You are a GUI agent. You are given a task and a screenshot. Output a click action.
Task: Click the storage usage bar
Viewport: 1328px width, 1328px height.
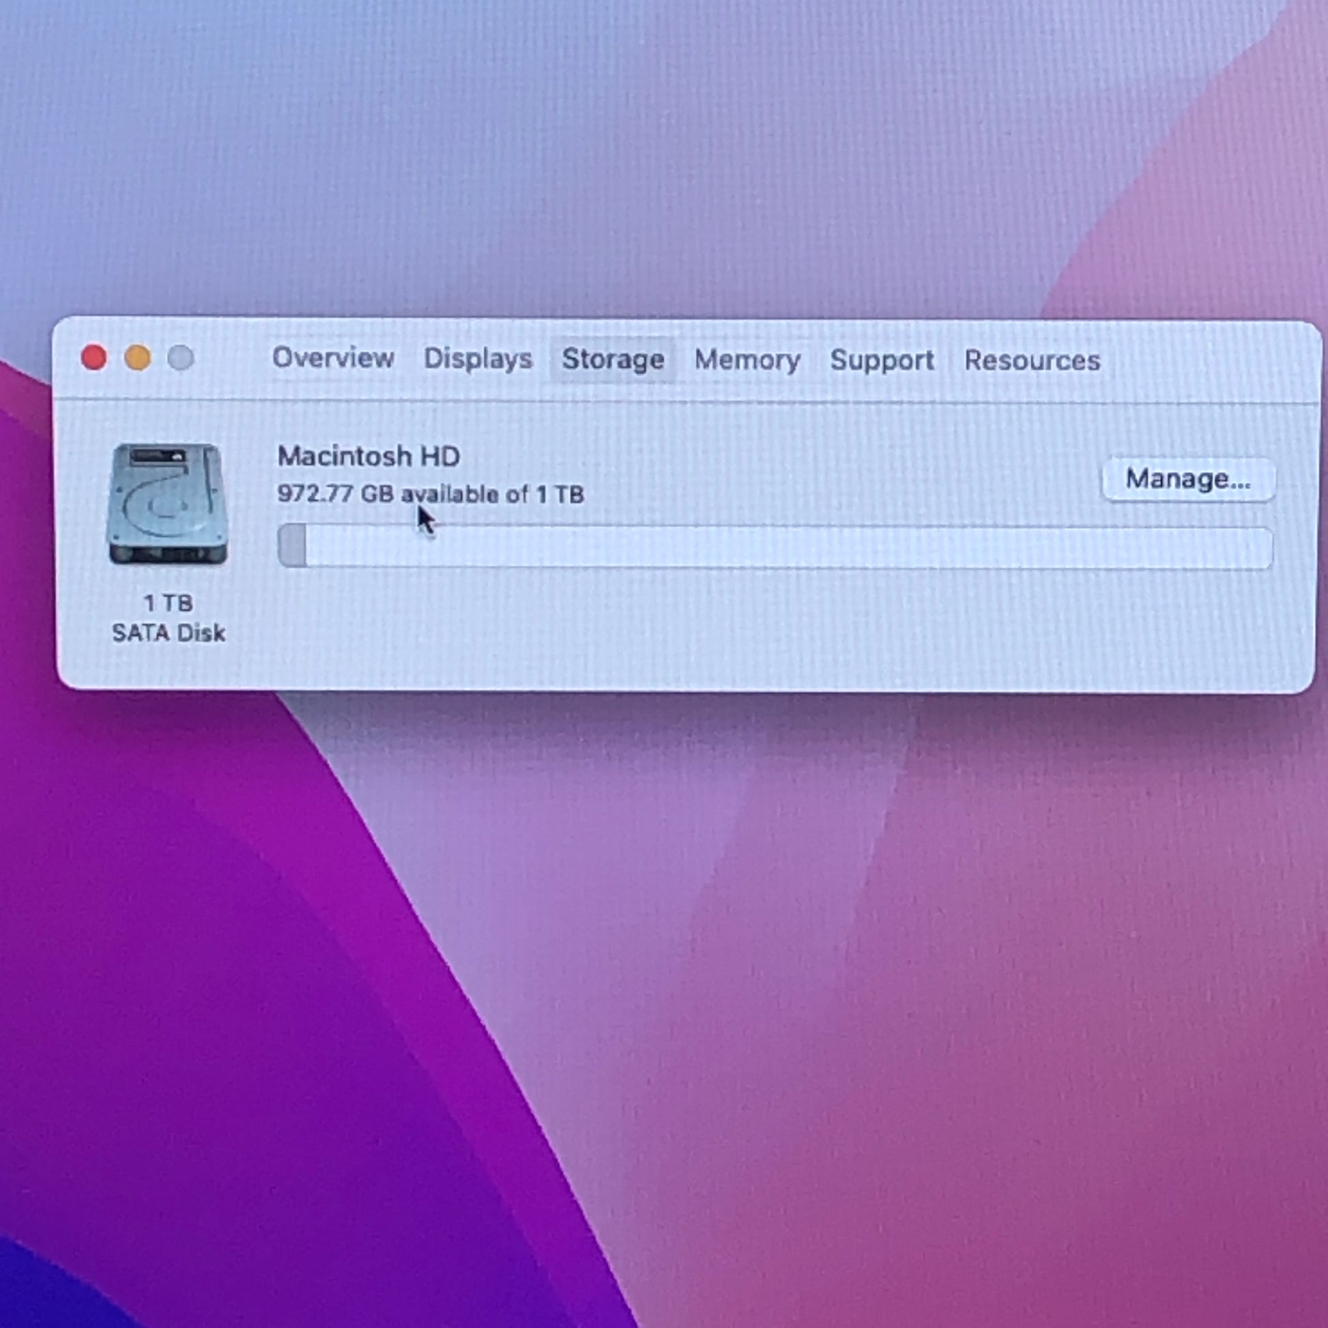(775, 547)
